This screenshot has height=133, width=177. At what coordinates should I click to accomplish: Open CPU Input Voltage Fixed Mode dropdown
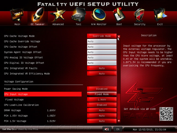pos(102,94)
